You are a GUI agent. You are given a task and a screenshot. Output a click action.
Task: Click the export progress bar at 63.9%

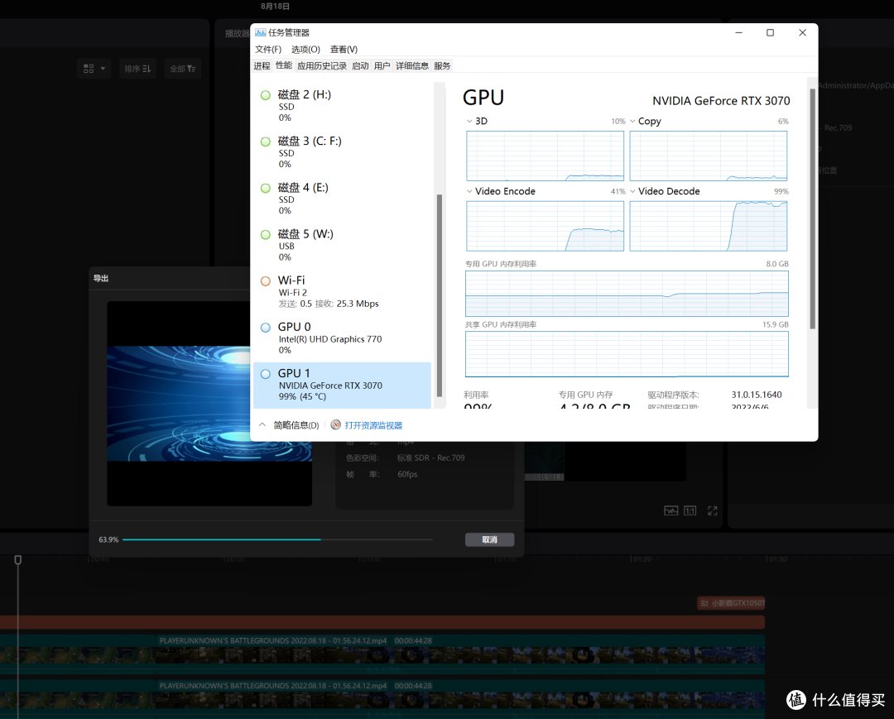click(277, 539)
